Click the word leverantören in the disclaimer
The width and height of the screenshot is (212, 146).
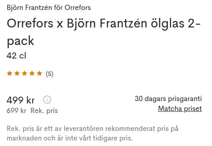point(84,128)
